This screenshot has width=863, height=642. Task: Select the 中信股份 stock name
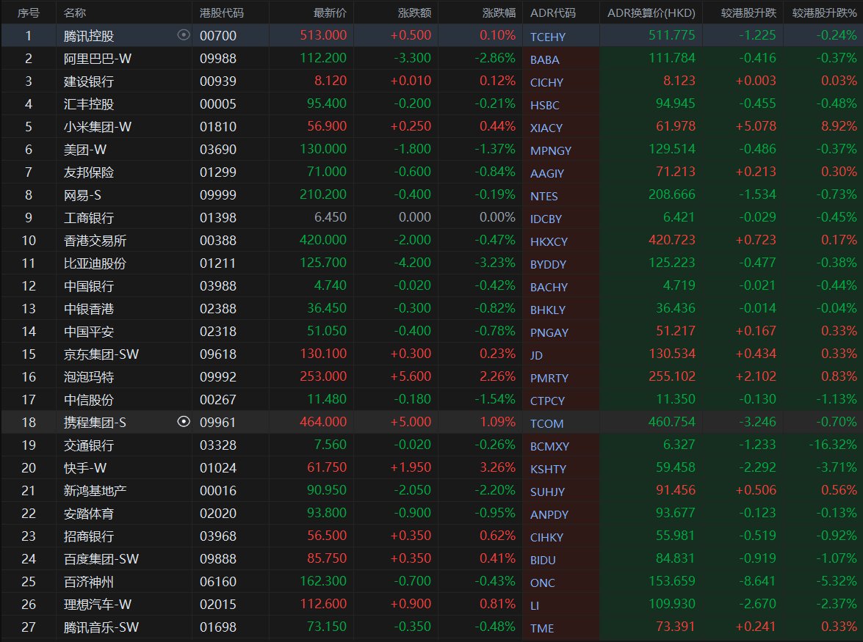89,400
